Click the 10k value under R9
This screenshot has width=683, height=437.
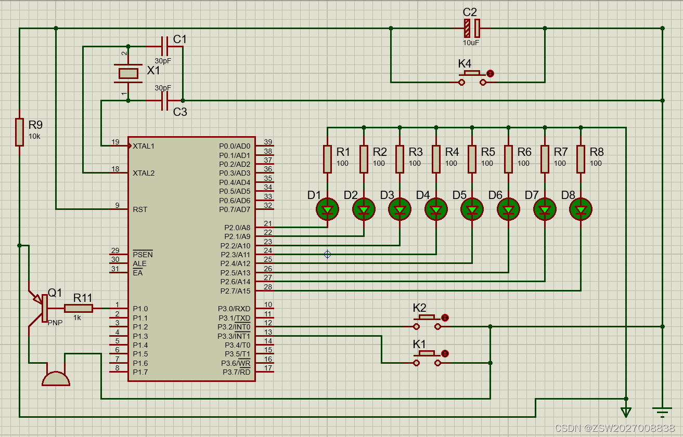[34, 136]
